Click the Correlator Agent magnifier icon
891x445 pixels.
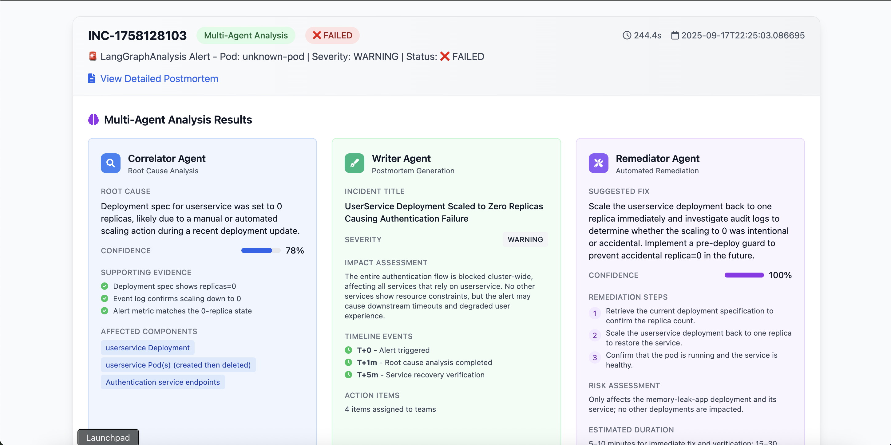(110, 163)
